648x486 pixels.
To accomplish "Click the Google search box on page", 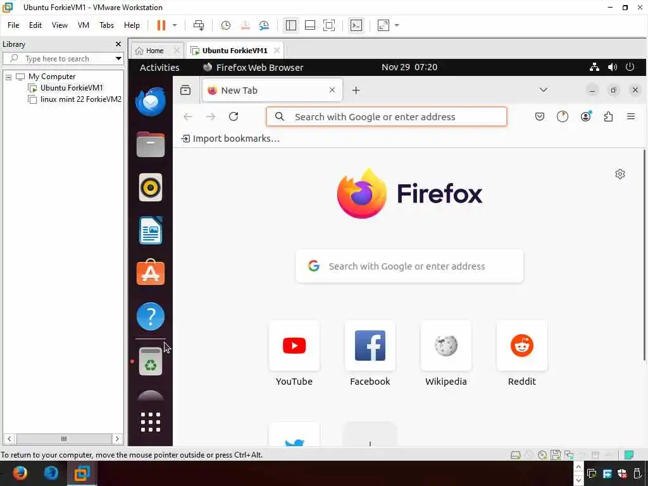I will [x=409, y=266].
